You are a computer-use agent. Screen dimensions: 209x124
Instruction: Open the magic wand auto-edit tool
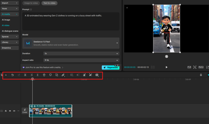(91, 75)
